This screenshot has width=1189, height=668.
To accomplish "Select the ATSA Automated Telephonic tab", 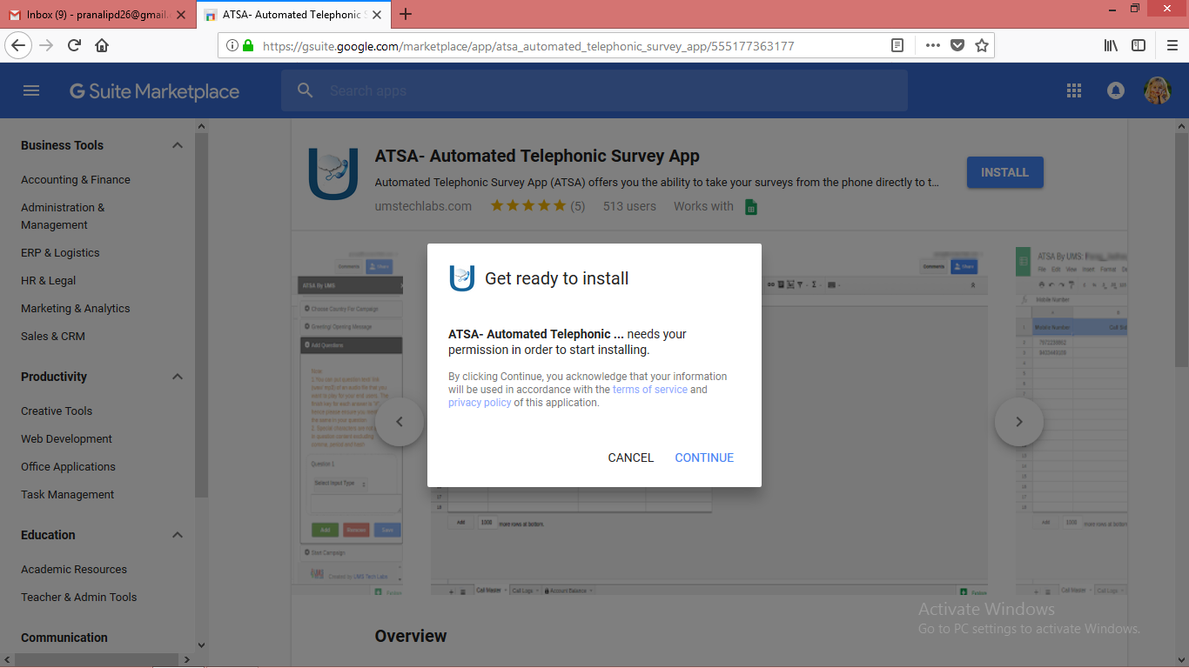I will tap(294, 15).
